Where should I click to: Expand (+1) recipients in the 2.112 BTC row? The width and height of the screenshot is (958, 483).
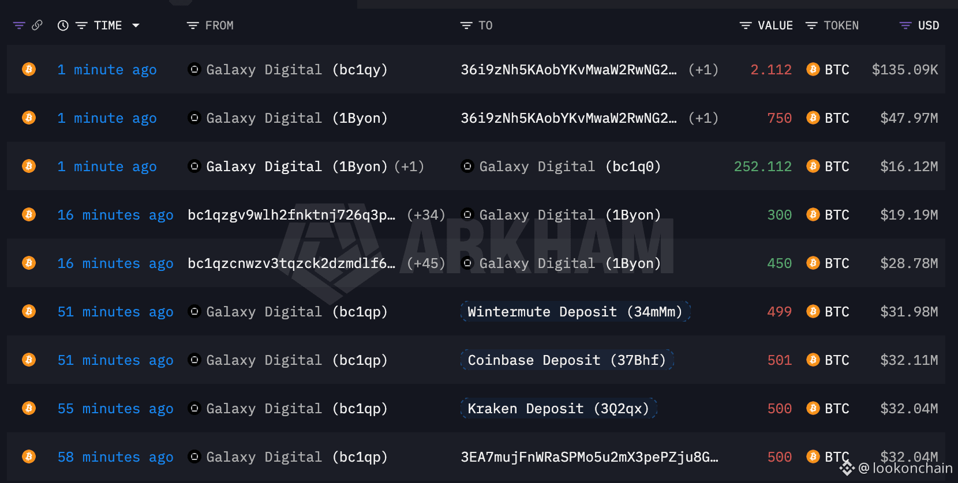click(x=703, y=70)
